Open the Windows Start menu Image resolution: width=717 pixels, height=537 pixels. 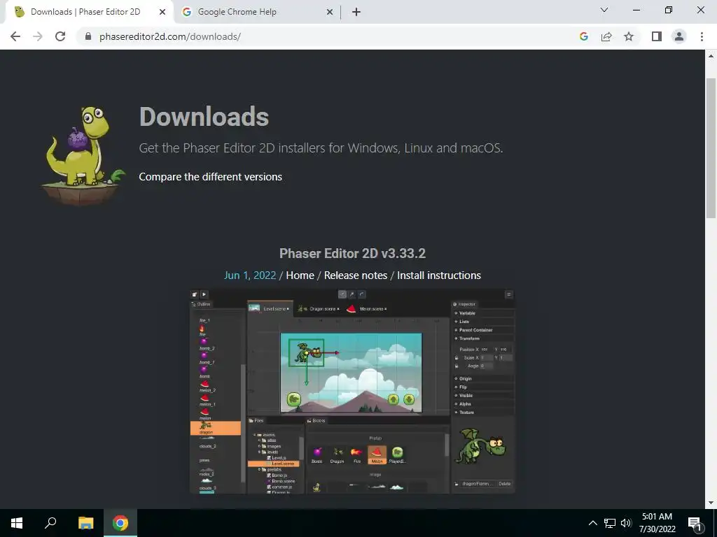point(17,523)
